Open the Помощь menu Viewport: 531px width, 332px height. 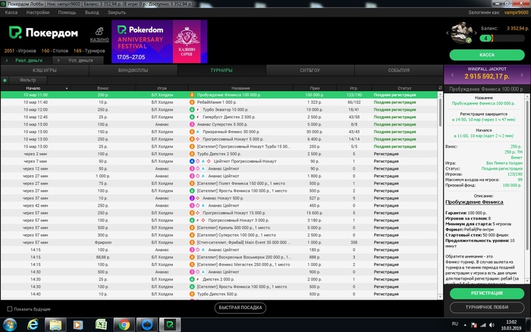tap(67, 13)
